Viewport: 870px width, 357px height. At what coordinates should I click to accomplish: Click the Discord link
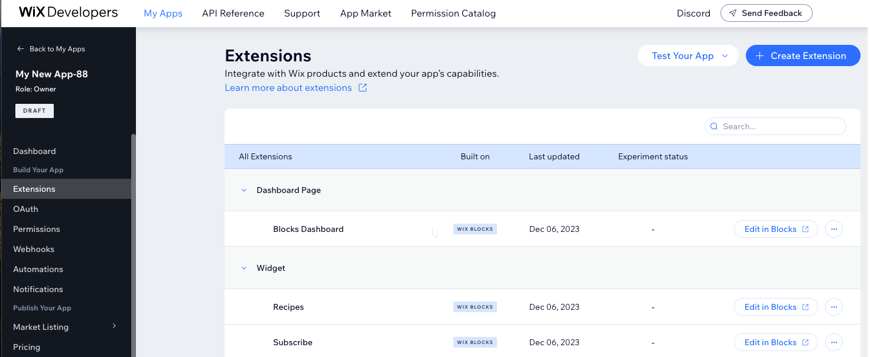coord(693,13)
